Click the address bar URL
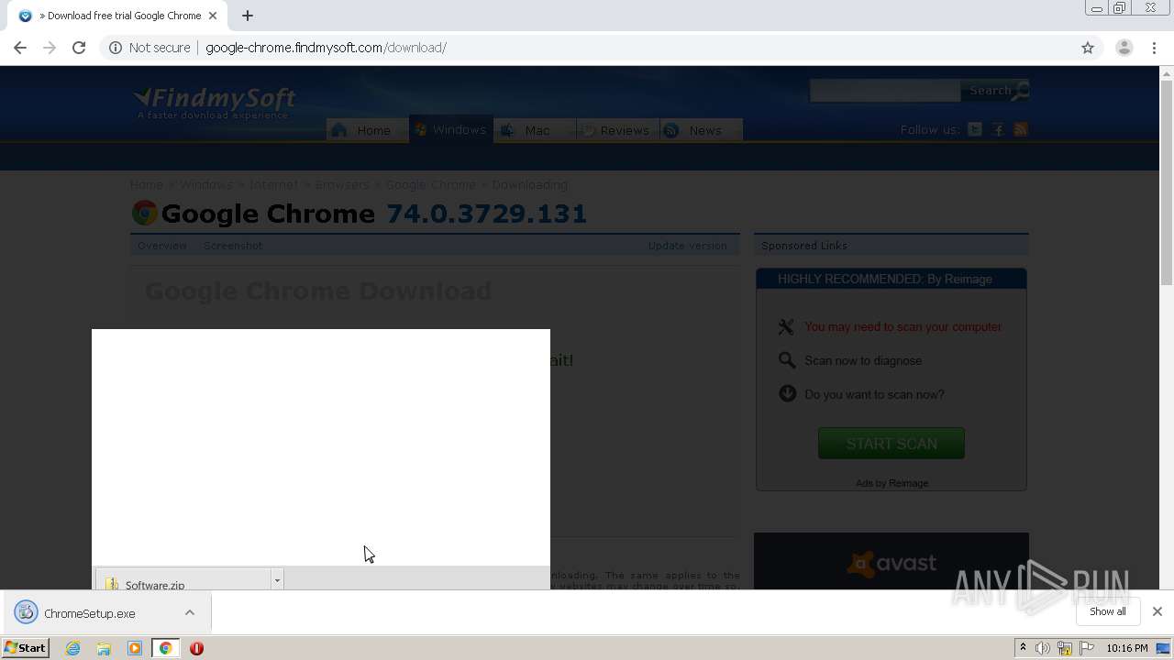Screen dimensions: 1174x660 [x=326, y=48]
